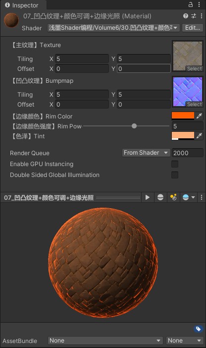
Task: Open the AssetBundle name None dropdown
Action: tap(105, 341)
